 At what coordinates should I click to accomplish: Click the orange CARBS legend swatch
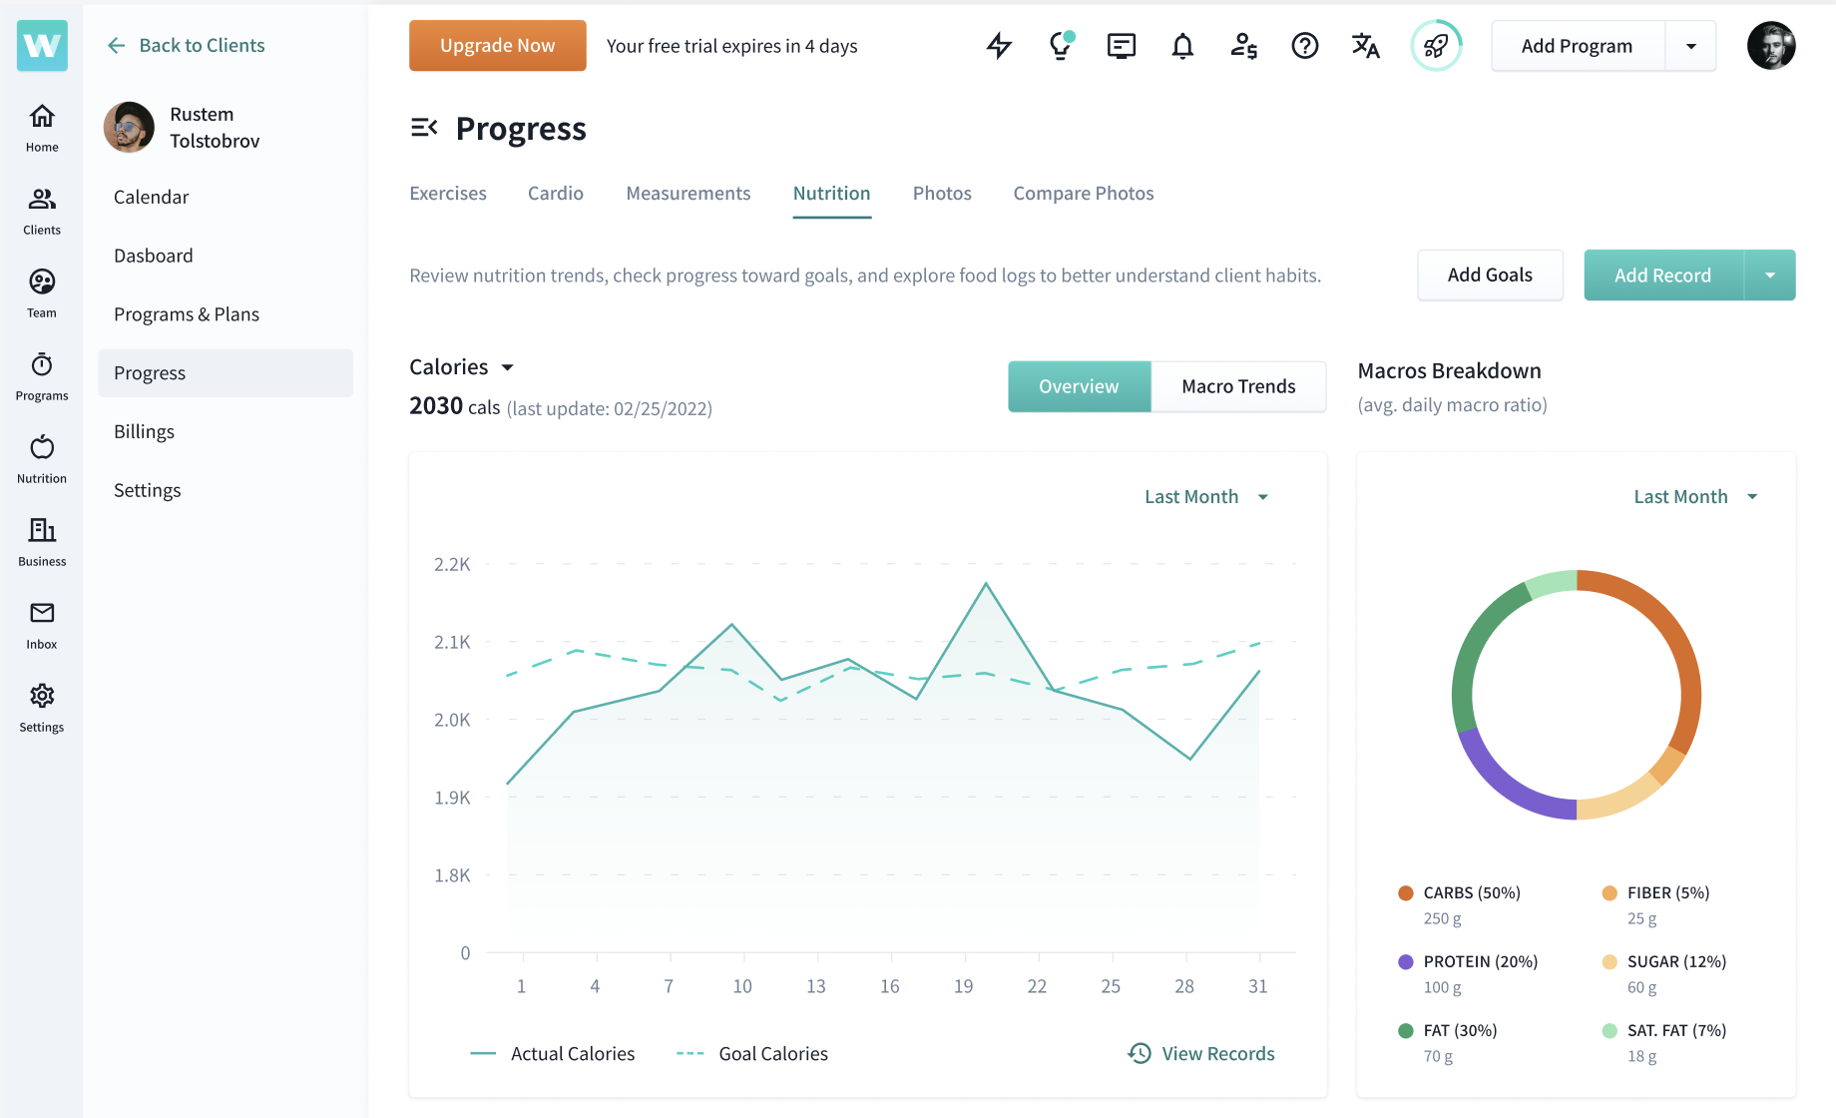point(1405,892)
